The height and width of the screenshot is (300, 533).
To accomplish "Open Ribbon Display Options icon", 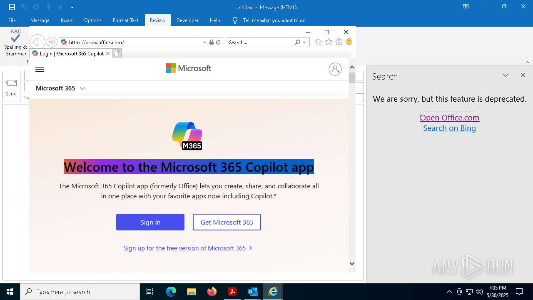I will 466,7.
